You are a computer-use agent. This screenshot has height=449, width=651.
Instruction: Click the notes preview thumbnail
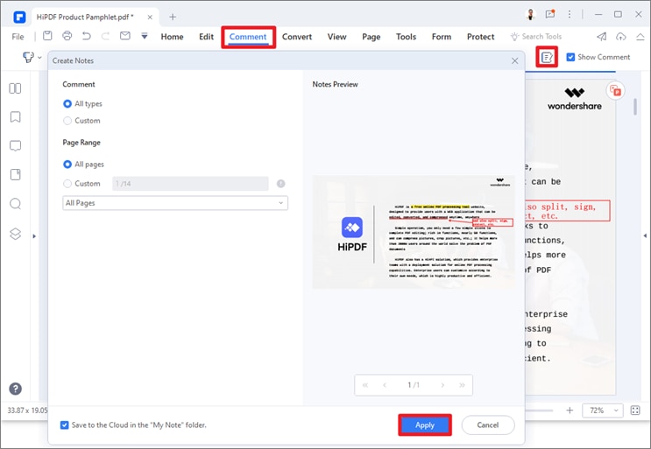click(x=414, y=232)
